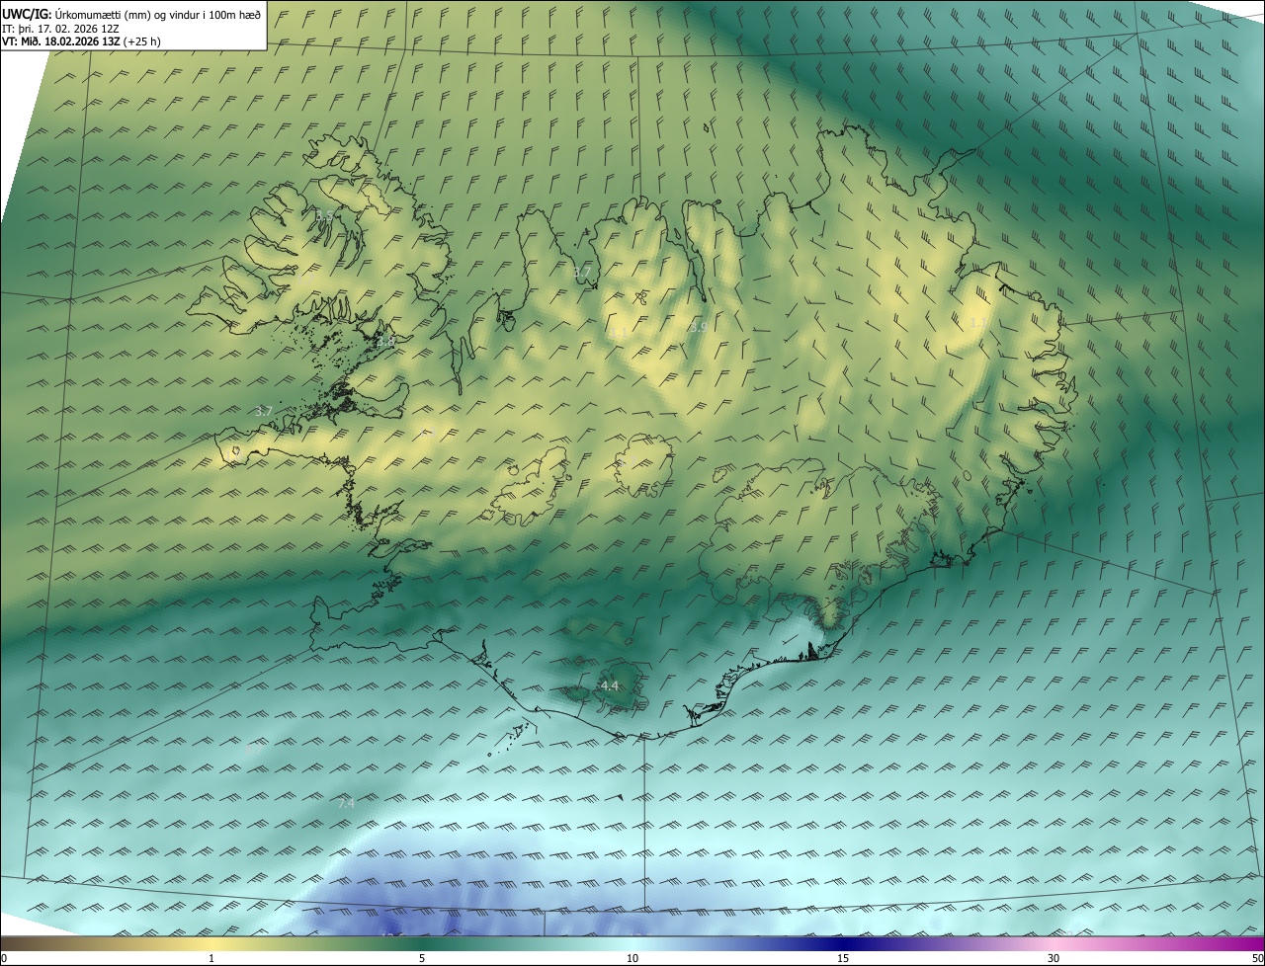The image size is (1265, 966).
Task: Click the "15" tick on the color scale
Action: click(x=843, y=958)
